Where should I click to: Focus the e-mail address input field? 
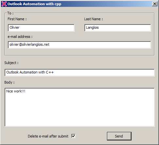click(x=79, y=45)
